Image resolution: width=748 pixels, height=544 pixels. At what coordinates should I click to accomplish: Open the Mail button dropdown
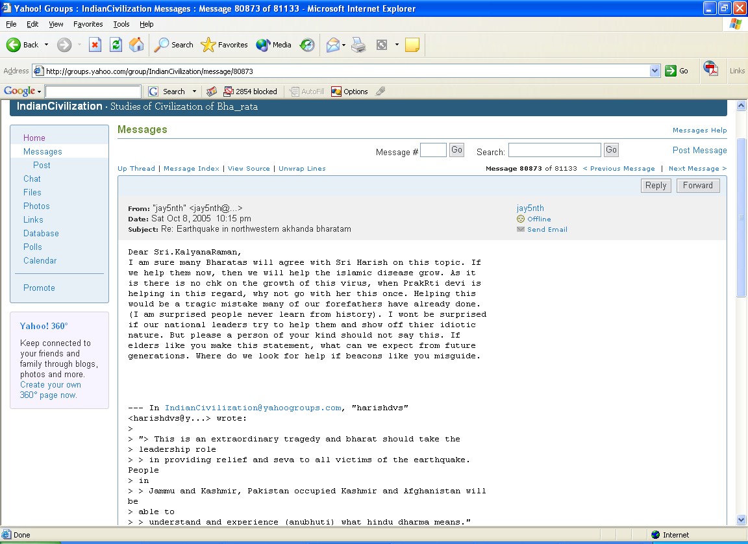(x=344, y=45)
